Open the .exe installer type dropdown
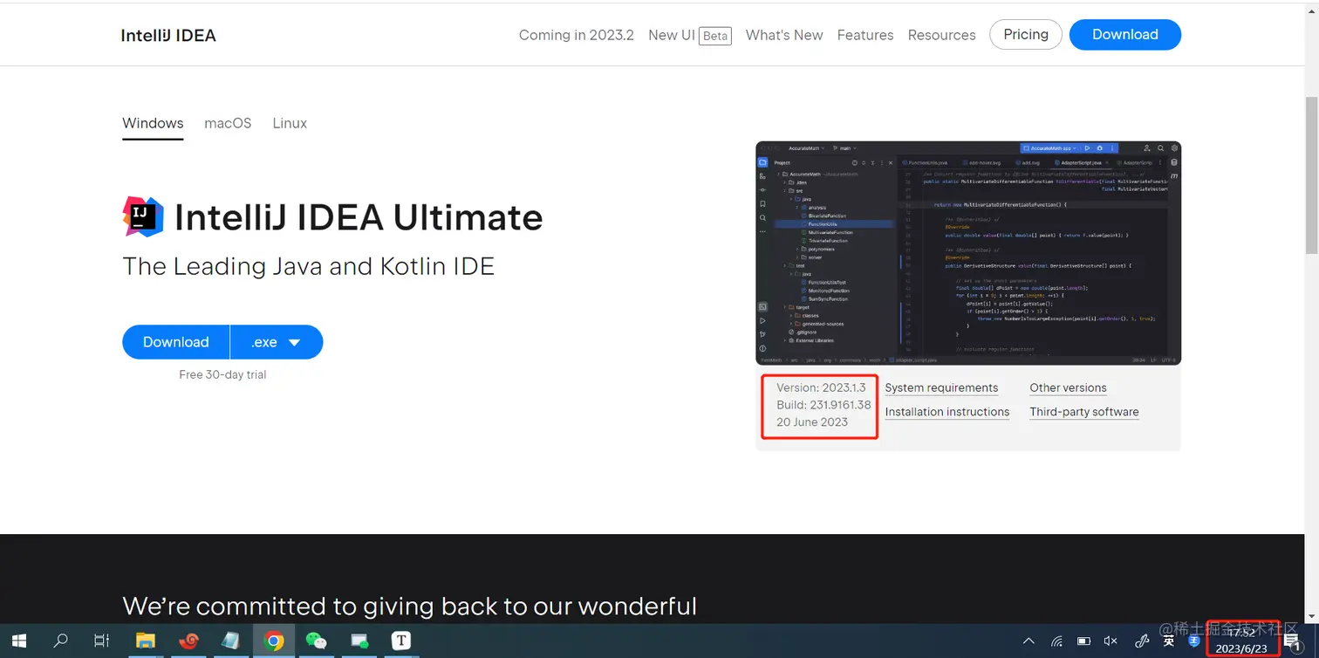Image resolution: width=1319 pixels, height=658 pixels. 277,342
